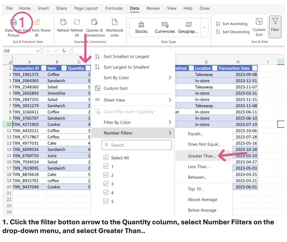Open the Draw tab
287x242 pixels.
[x=204, y=8]
